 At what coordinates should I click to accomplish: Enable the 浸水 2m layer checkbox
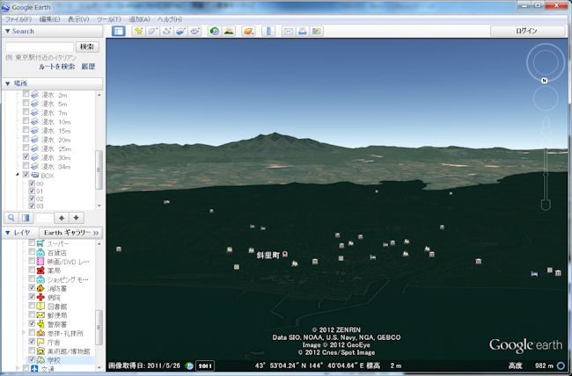click(26, 94)
